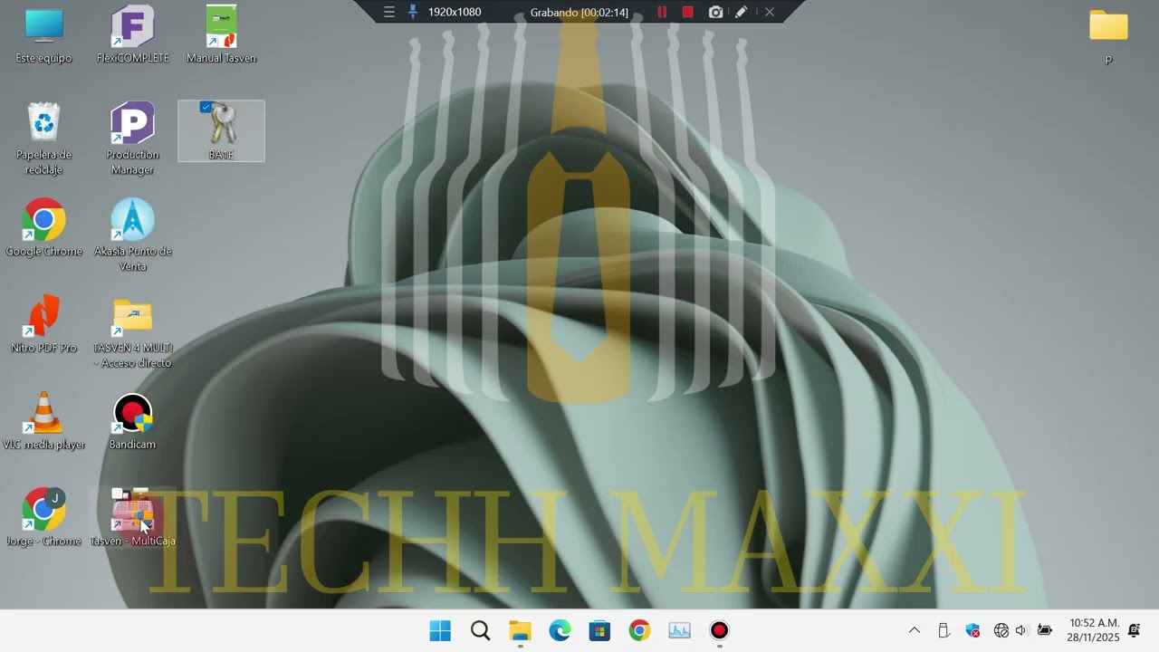The image size is (1159, 652).
Task: Pause the Bandicam recording
Action: pyautogui.click(x=662, y=12)
